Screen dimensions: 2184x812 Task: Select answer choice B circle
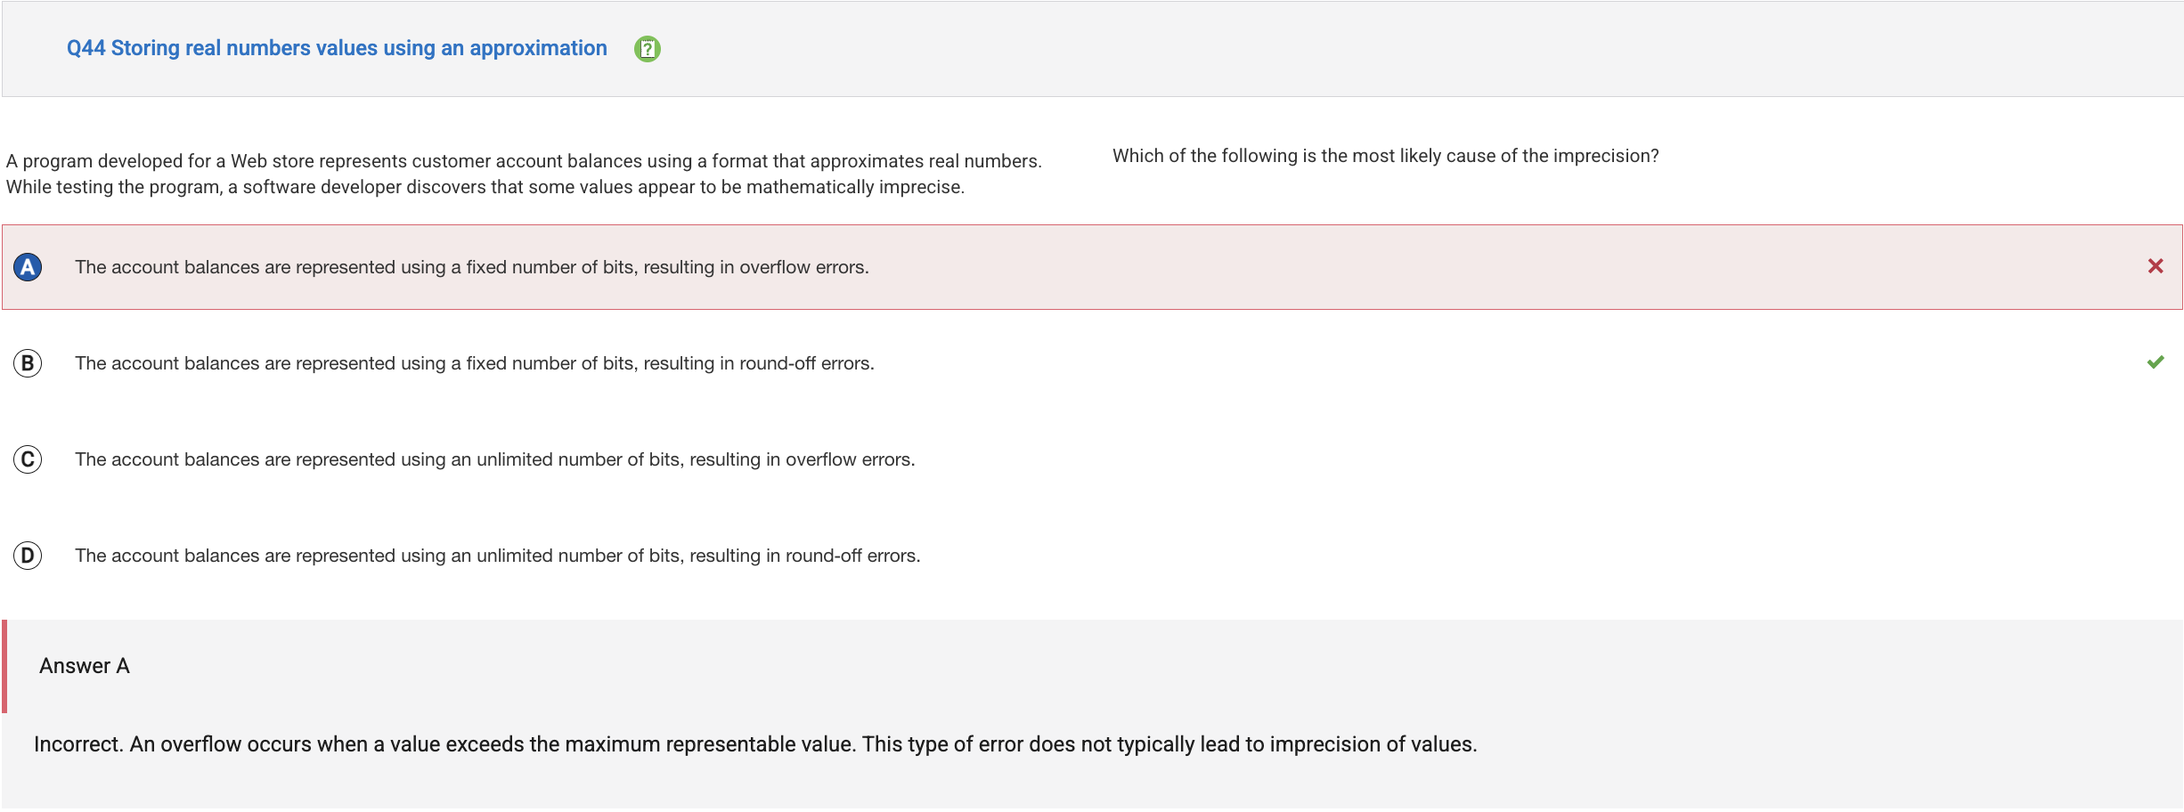click(x=28, y=363)
